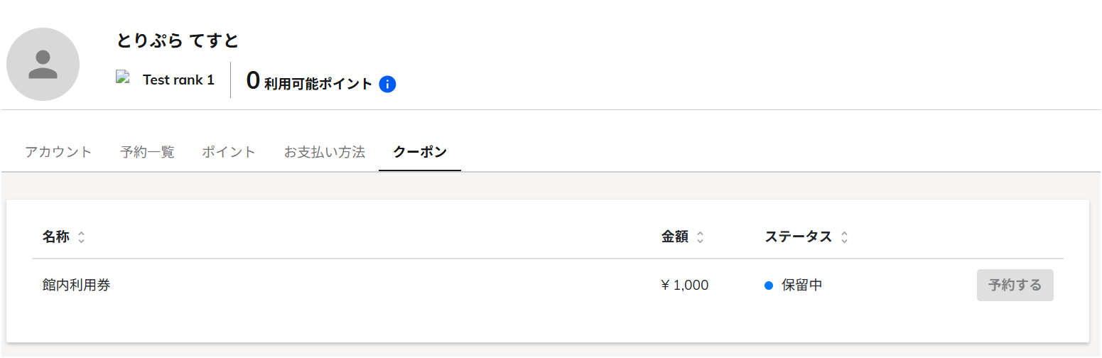Click the user name とりぷら てすと

click(x=178, y=40)
